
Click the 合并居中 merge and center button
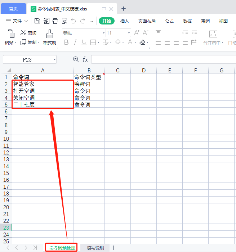[213, 37]
